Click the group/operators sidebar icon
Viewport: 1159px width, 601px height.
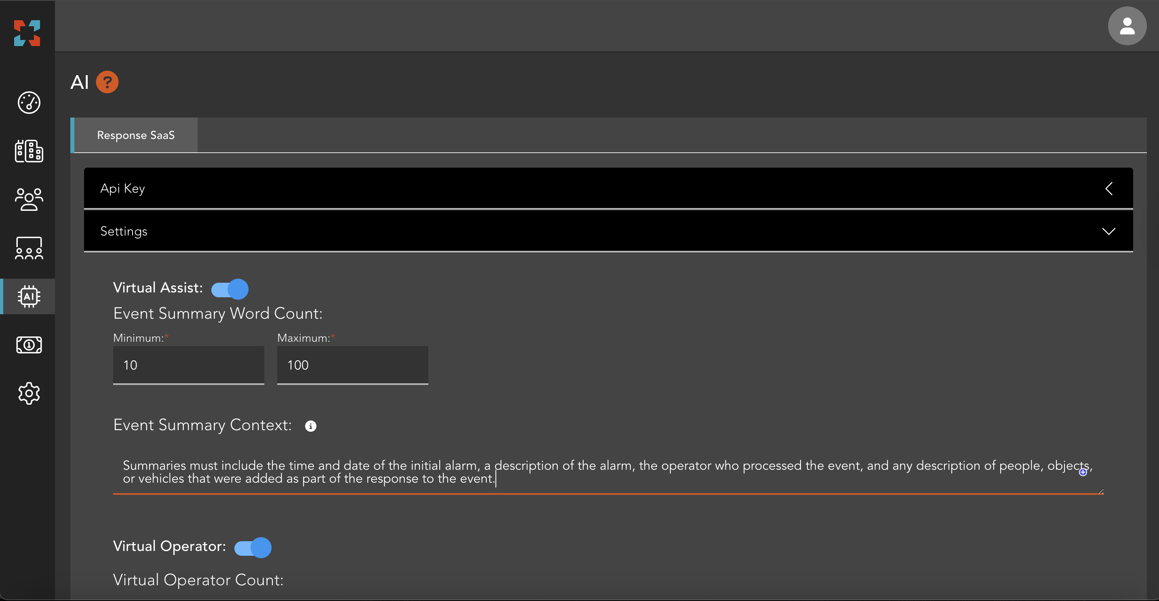click(28, 248)
